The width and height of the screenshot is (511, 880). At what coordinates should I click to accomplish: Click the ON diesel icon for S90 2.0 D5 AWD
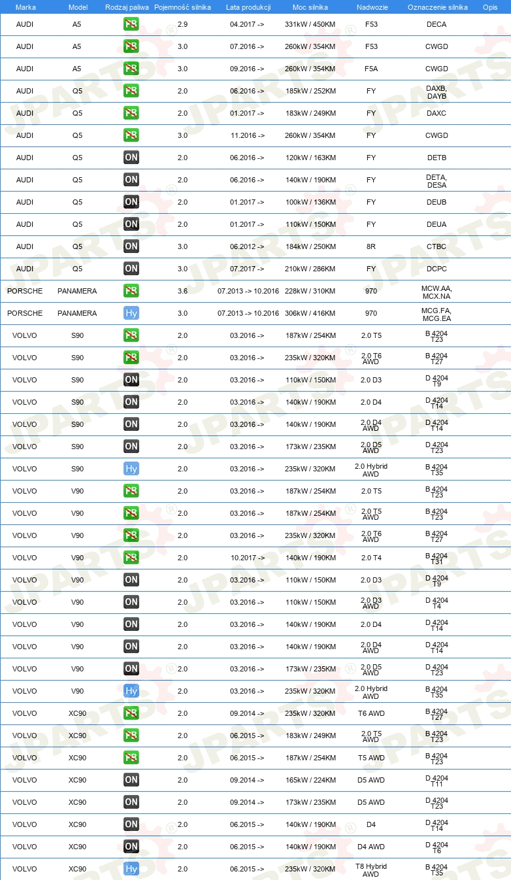click(131, 447)
